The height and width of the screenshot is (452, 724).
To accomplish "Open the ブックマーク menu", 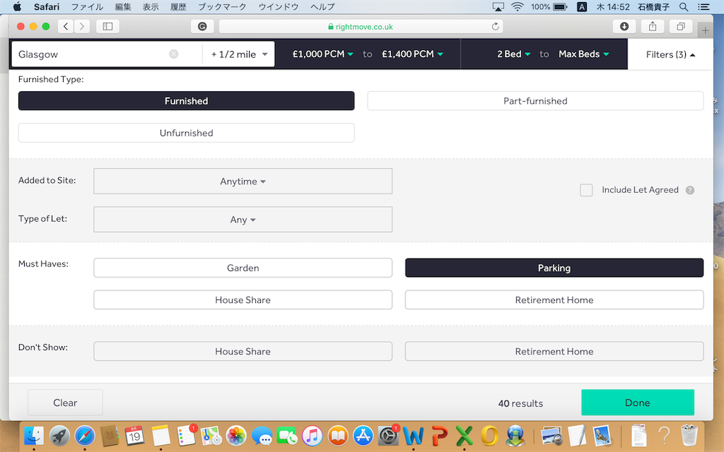I will (222, 7).
